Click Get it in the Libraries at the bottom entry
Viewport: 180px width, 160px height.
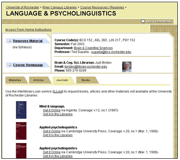[x=58, y=156]
